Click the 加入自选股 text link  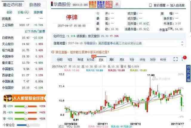[x=177, y=5]
